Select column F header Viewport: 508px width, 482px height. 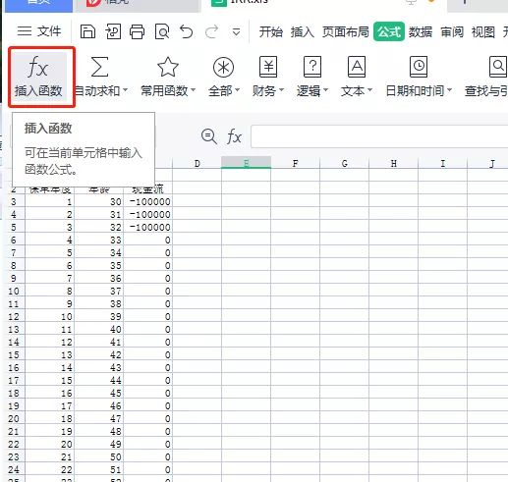295,163
